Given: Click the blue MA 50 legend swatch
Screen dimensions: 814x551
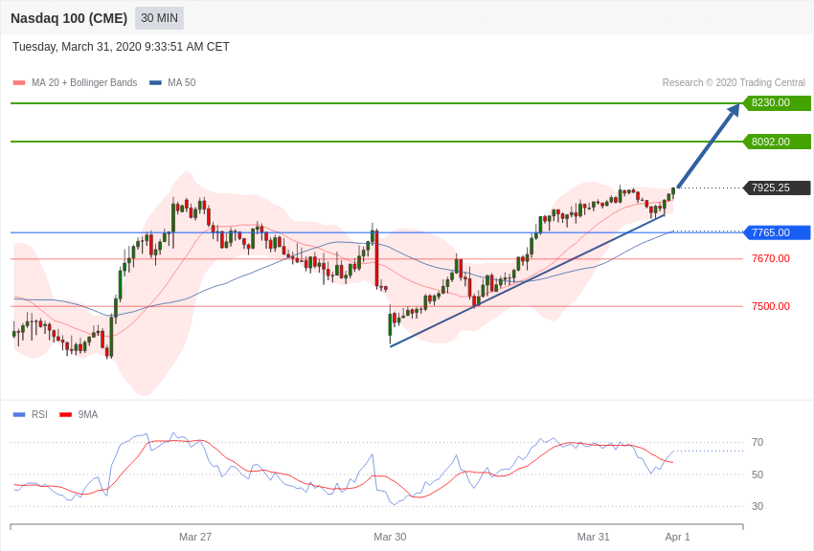Looking at the screenshot, I should (x=156, y=83).
